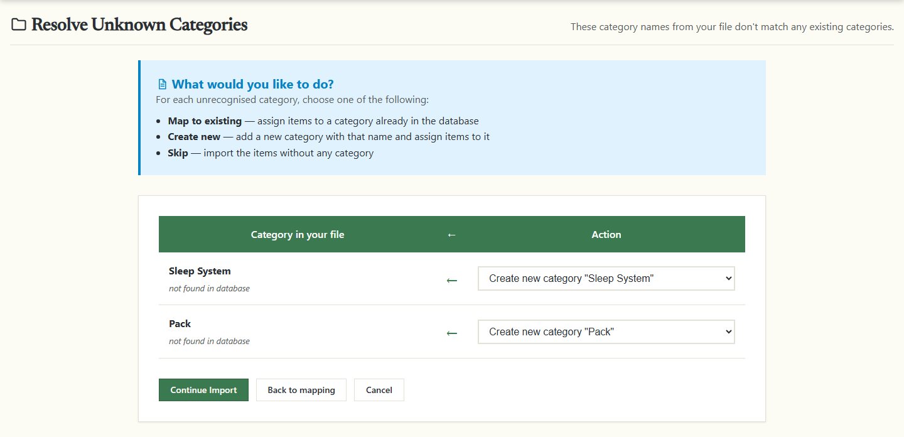
Task: Open the action dropdown for Pack
Action: (x=606, y=332)
